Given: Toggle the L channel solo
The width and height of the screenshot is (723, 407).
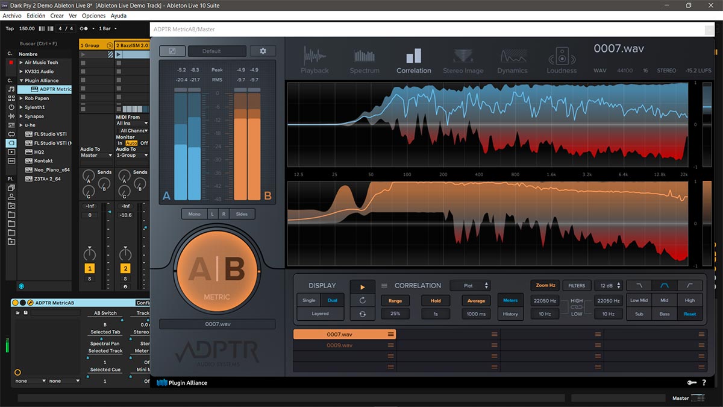Looking at the screenshot, I should [x=212, y=214].
